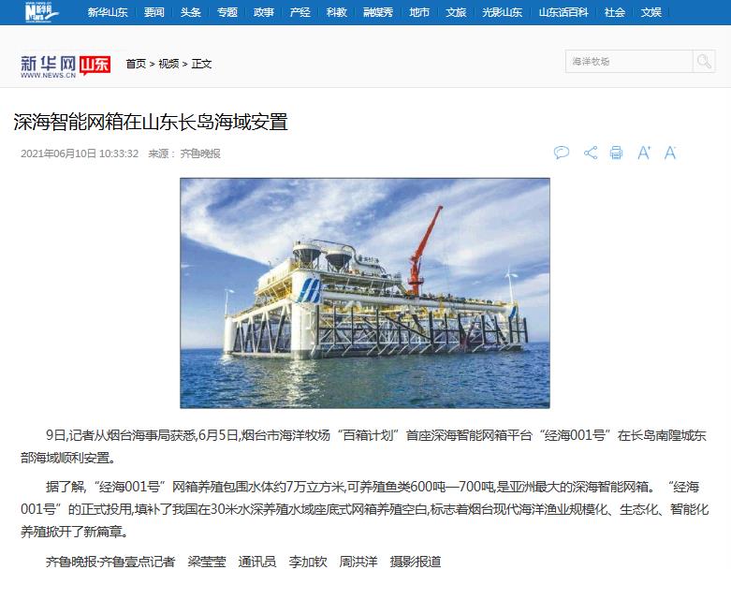Go to the 科教 section
This screenshot has width=731, height=599.
point(337,12)
